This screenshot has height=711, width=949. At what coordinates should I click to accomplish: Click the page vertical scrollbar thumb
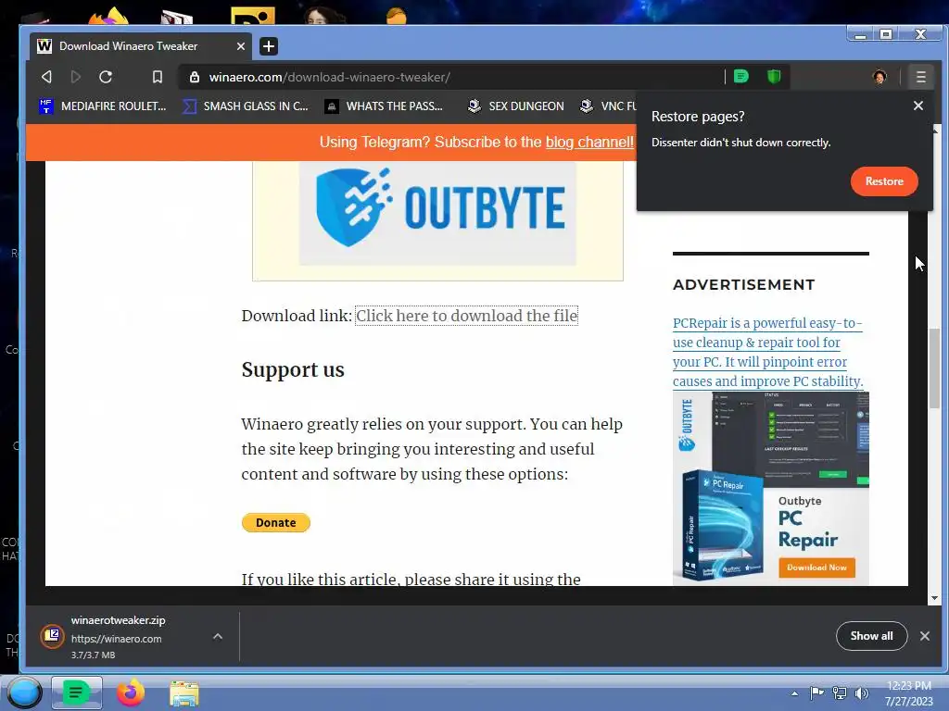934,368
